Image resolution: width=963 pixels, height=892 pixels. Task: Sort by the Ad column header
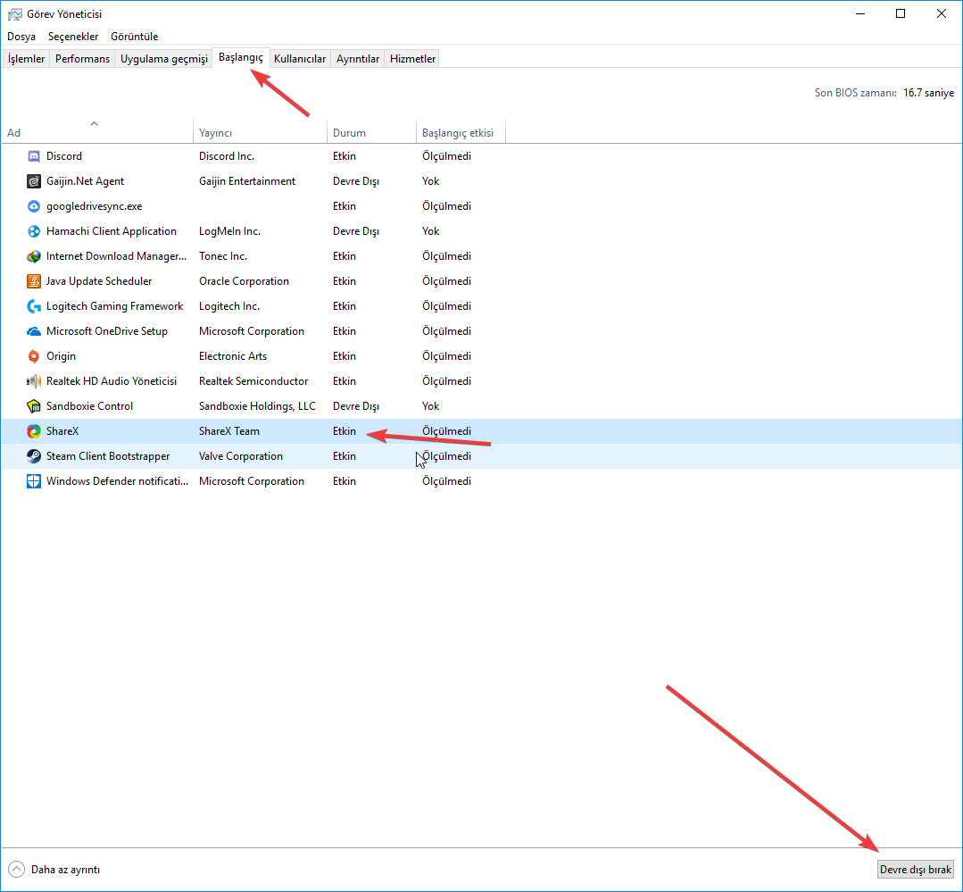[97, 132]
